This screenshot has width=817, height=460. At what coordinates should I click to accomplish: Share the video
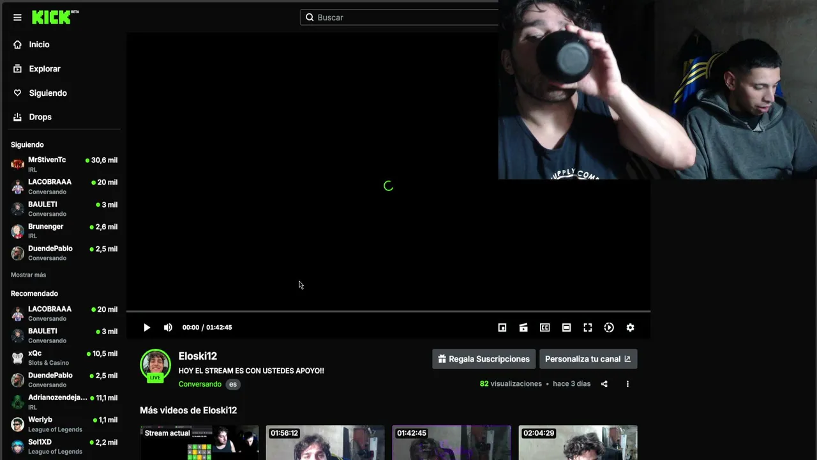(x=604, y=384)
